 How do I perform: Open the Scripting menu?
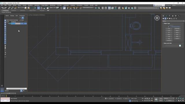[x=73, y=5]
